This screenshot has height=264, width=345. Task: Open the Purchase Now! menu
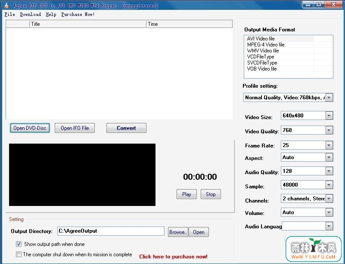[78, 15]
